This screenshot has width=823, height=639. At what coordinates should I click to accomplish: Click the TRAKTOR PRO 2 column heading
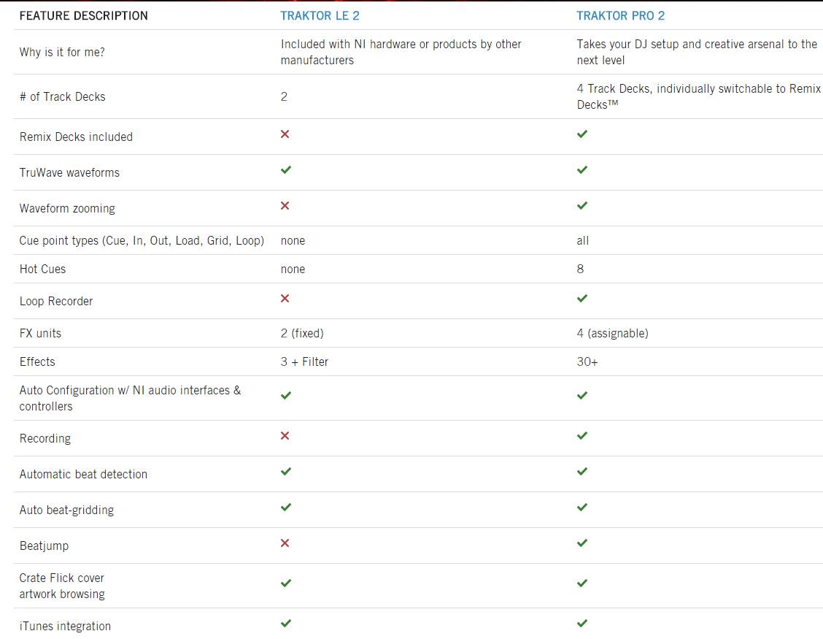(x=620, y=15)
